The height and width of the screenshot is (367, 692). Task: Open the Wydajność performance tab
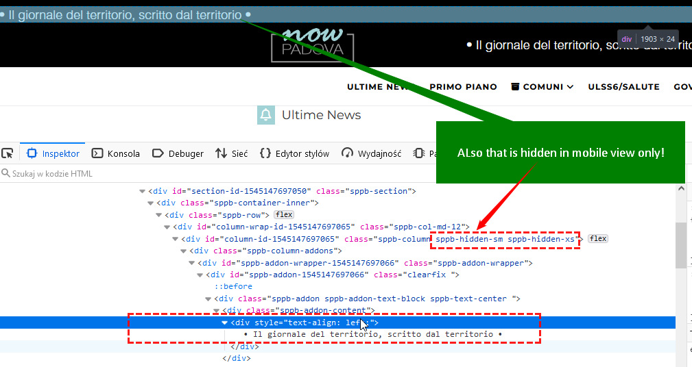point(371,153)
